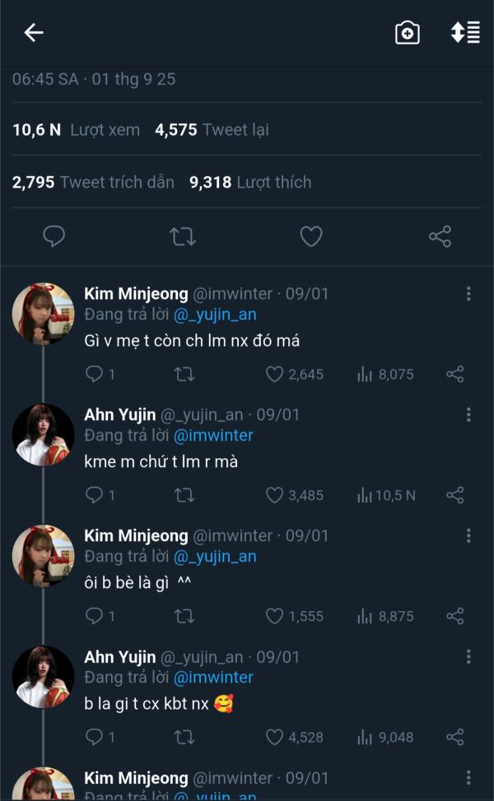Image resolution: width=494 pixels, height=801 pixels.
Task: View analytics of "kme m chứ t lm r mà"
Action: (386, 495)
